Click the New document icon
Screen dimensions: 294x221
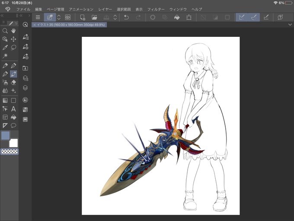[83, 17]
